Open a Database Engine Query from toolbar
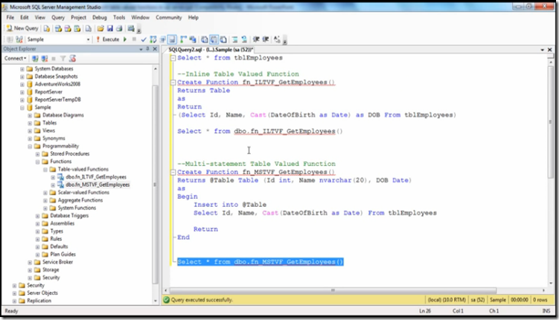The image size is (559, 320). tap(47, 28)
